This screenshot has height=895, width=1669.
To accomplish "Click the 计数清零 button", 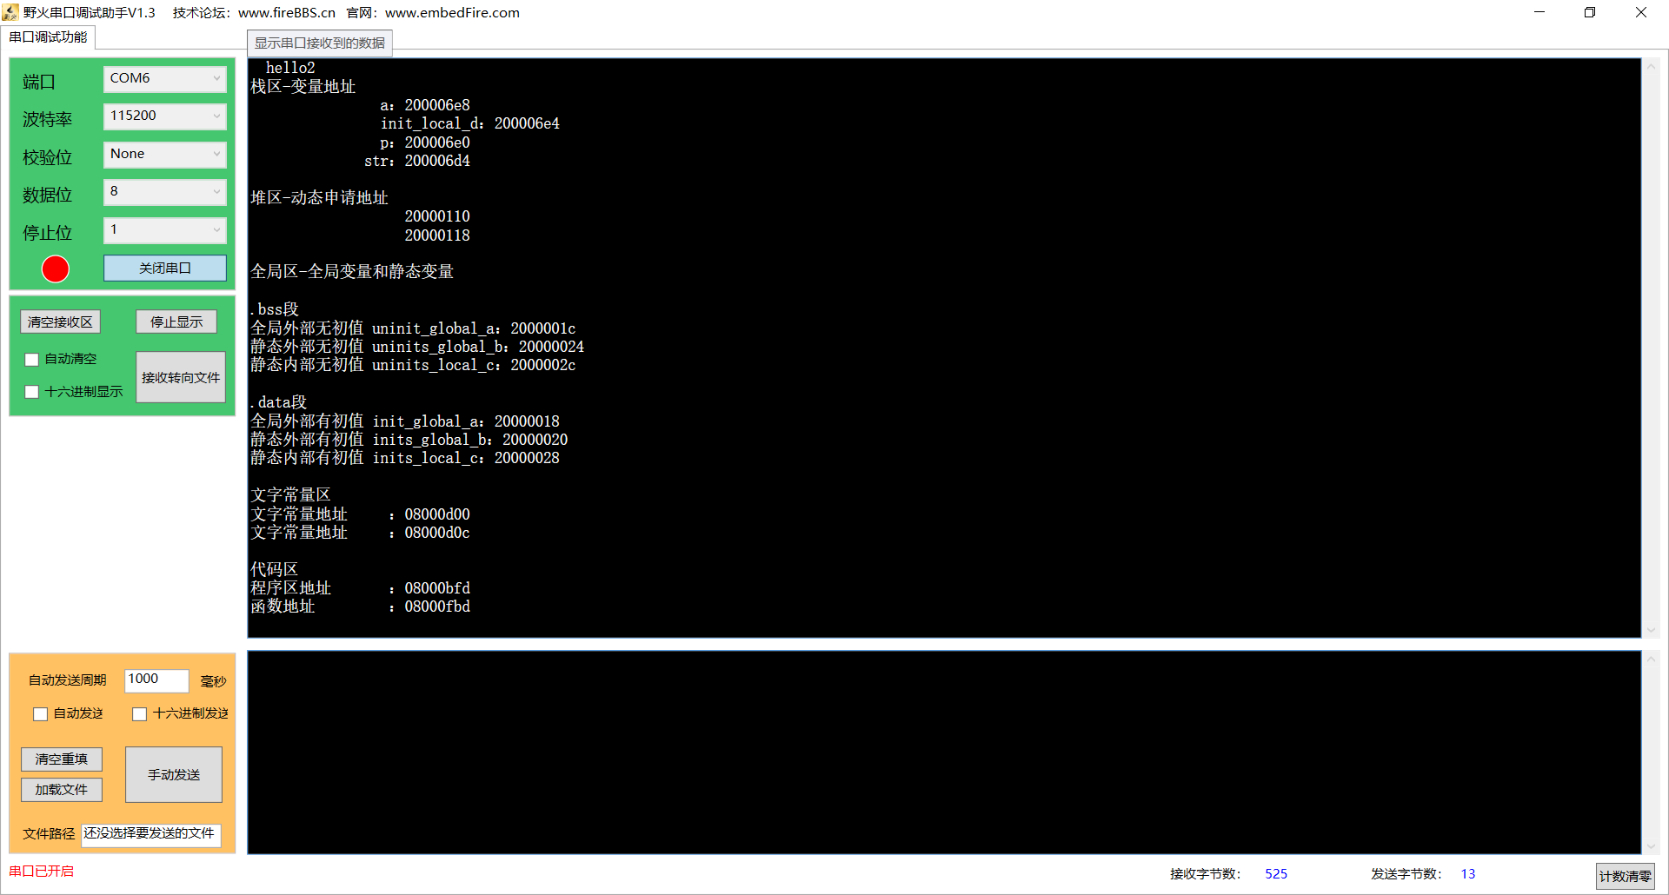I will coord(1625,876).
